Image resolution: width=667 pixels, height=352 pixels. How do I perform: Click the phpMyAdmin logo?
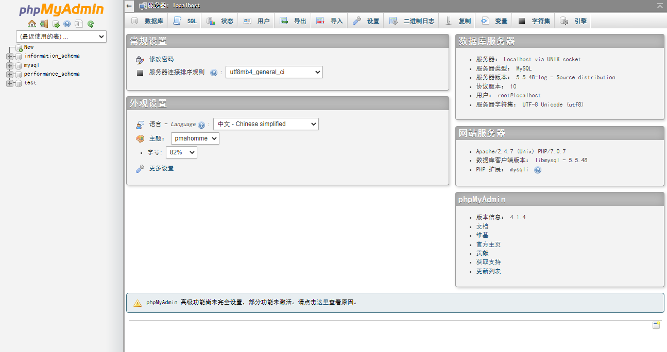click(61, 10)
